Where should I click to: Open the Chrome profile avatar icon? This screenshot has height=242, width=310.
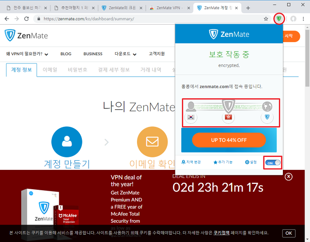click(293, 19)
